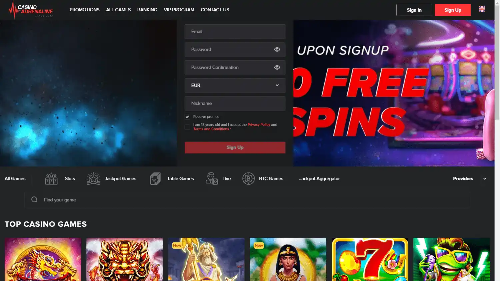
Task: Show password in the Password field
Action: pyautogui.click(x=277, y=50)
